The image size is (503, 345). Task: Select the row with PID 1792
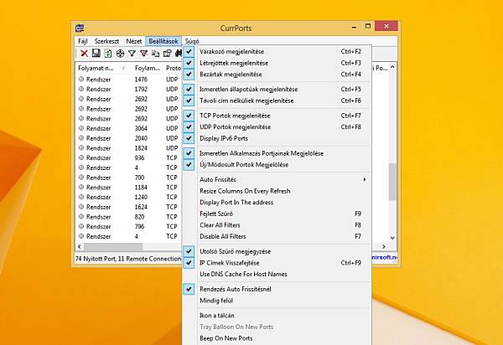(129, 89)
